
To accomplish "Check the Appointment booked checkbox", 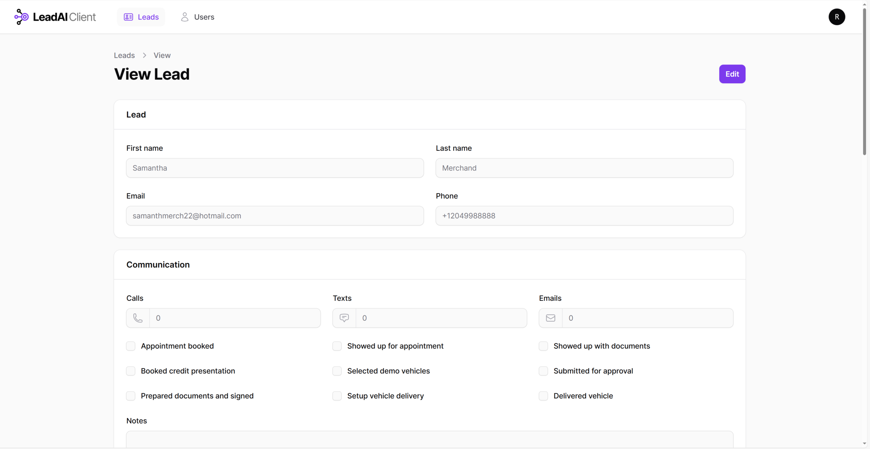I will [x=131, y=346].
